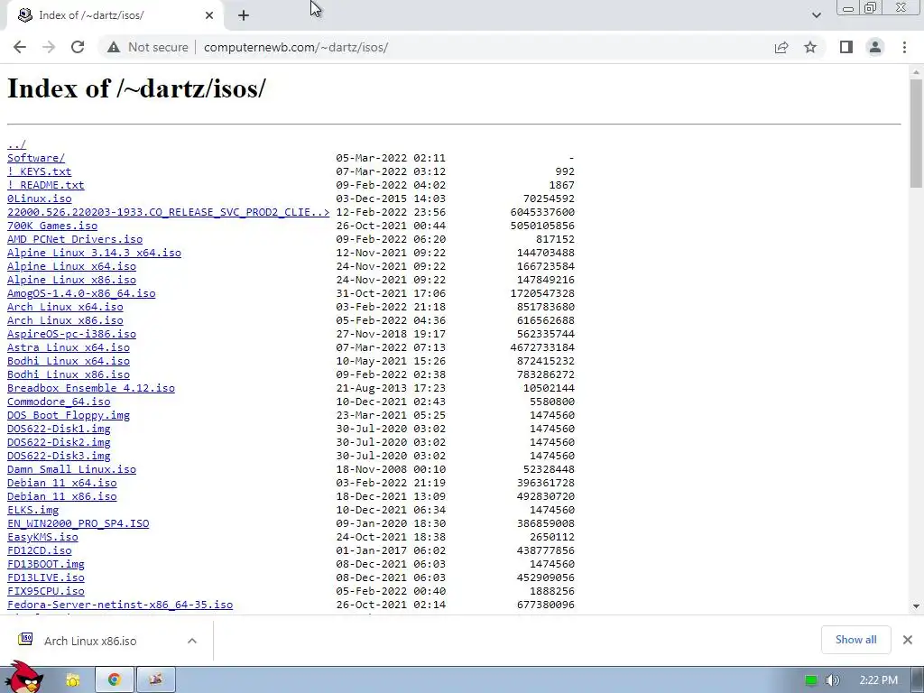This screenshot has height=693, width=924.
Task: Download DOS622-Disk3.img
Action: coord(59,456)
